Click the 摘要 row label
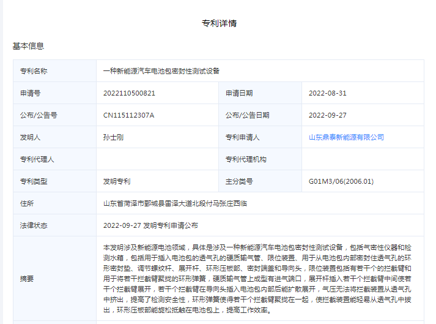The width and height of the screenshot is (436, 324). [27, 279]
